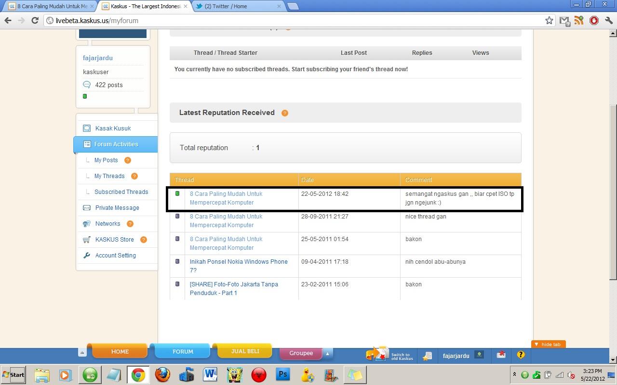
Task: Open Firefox from the taskbar
Action: click(162, 374)
